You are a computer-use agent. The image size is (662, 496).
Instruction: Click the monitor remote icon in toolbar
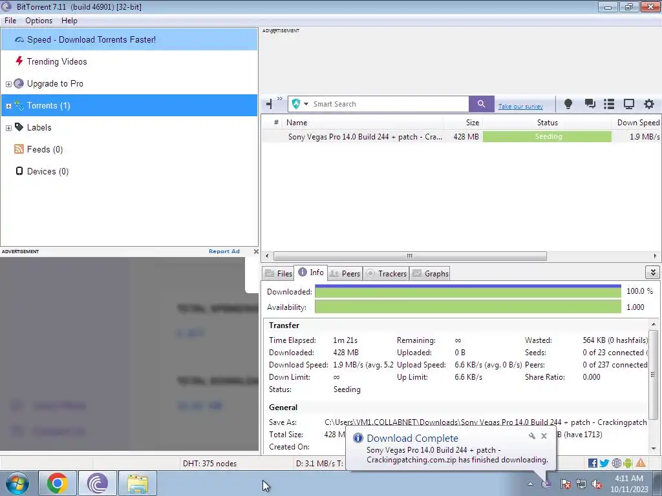tap(629, 104)
